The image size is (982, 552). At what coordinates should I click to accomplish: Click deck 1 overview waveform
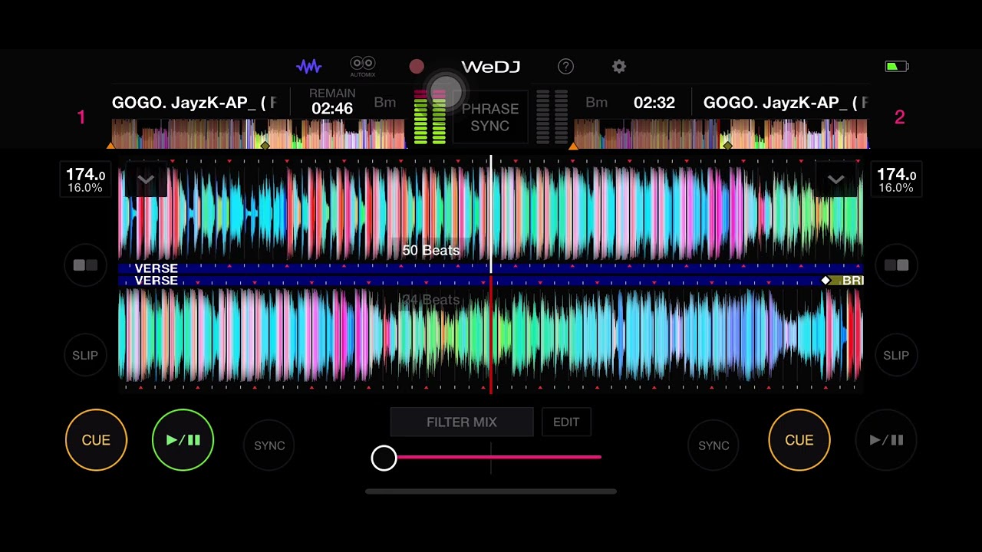tap(259, 133)
